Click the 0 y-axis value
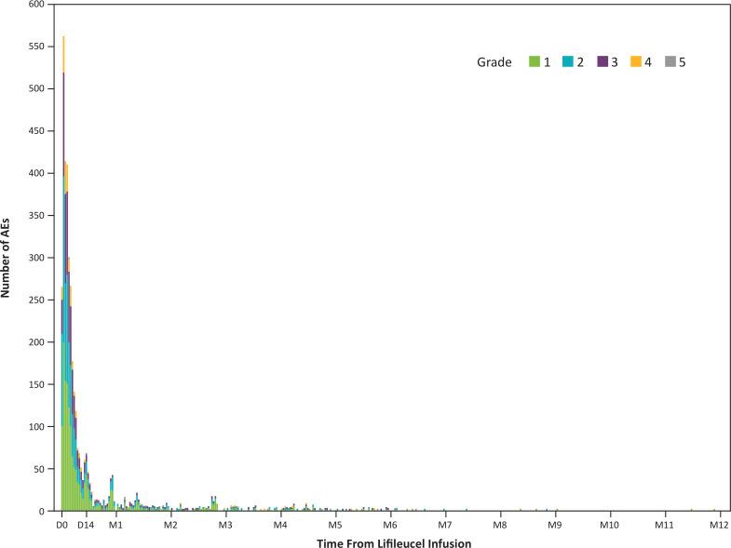731x548 pixels. (x=42, y=512)
